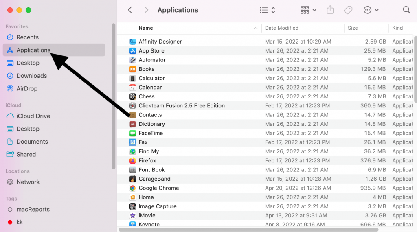The height and width of the screenshot is (232, 417).
Task: Click the GarageBand app icon
Action: point(133,179)
